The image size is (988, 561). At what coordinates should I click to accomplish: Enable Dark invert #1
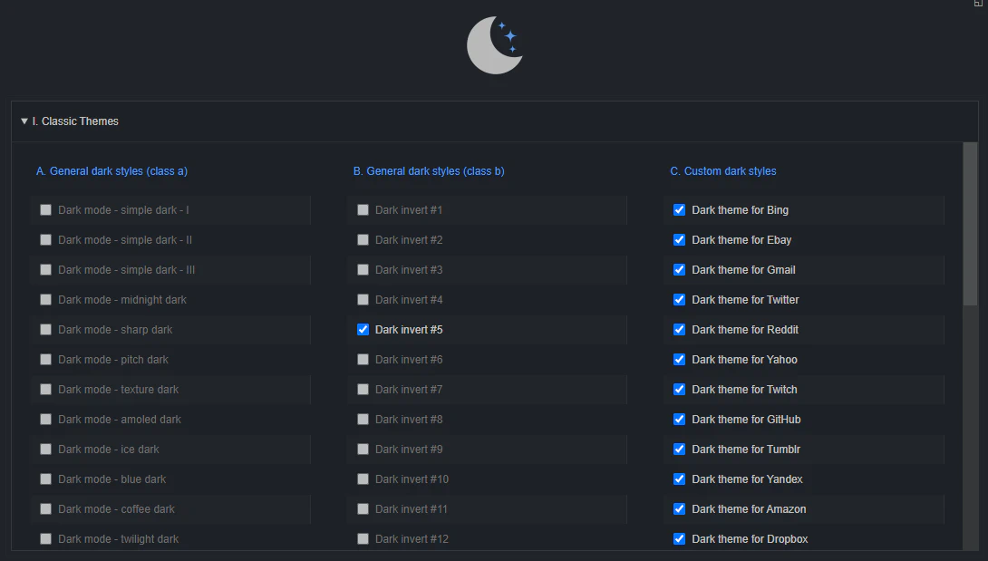363,210
